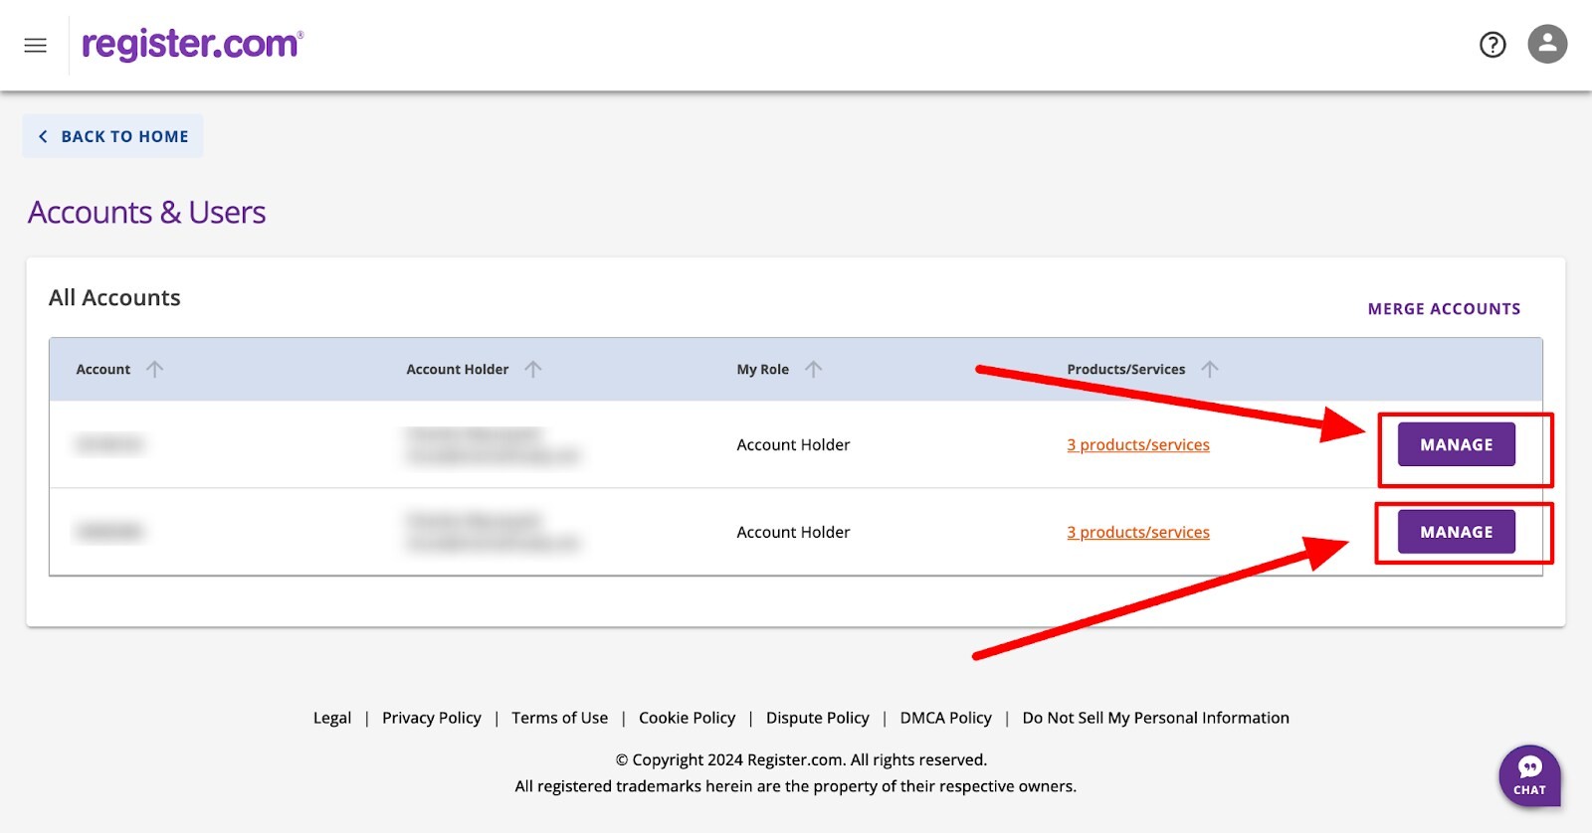Go back using Back to Home button

click(113, 136)
